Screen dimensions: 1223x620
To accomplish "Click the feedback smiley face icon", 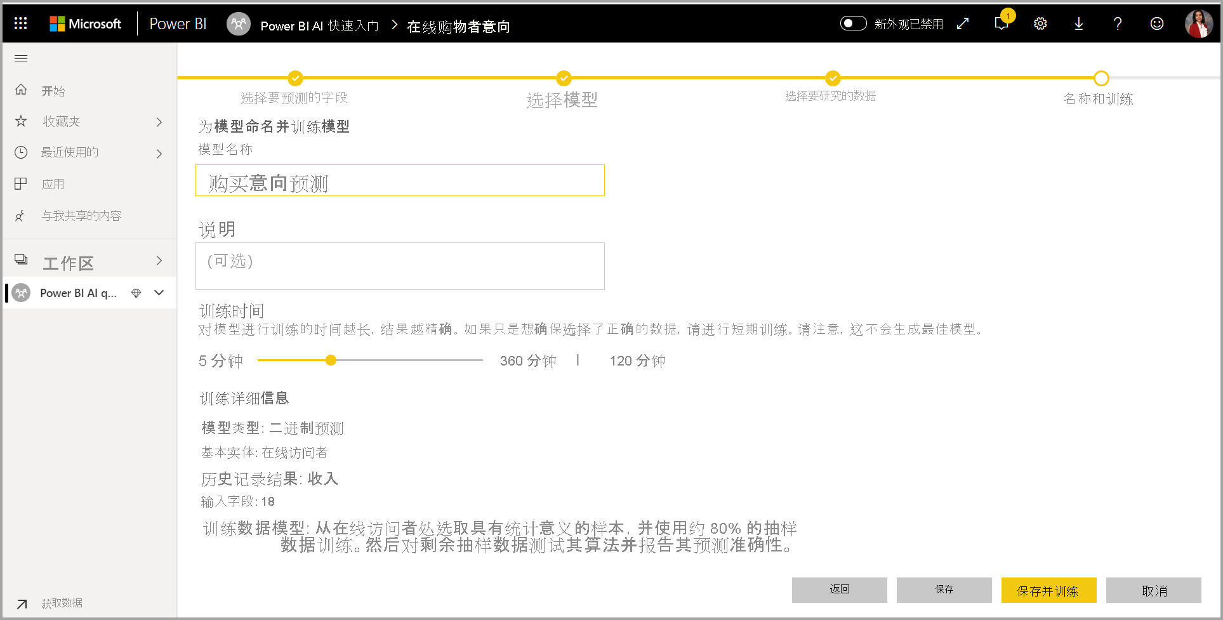I will tap(1157, 23).
